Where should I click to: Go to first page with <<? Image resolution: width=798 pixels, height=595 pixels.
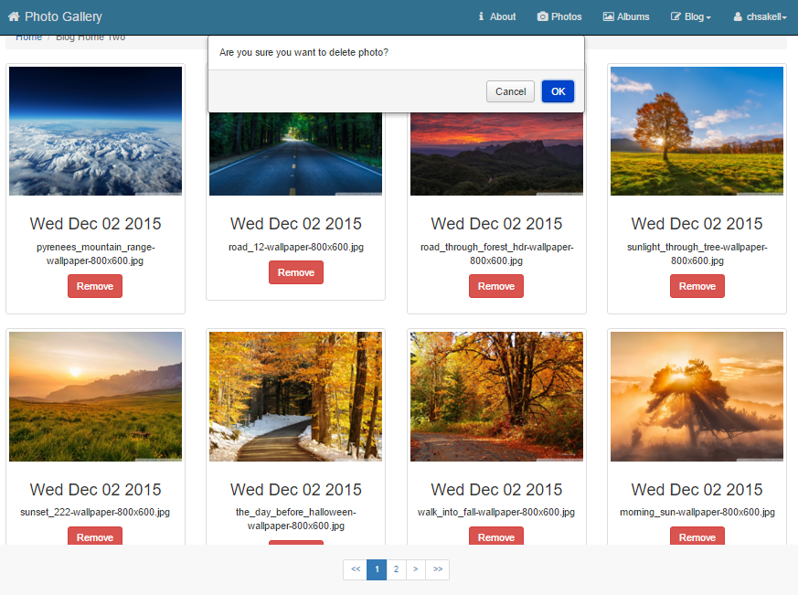coord(355,569)
